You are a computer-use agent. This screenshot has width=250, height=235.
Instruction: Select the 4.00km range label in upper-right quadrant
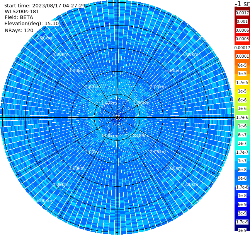pyautogui.click(x=190, y=54)
